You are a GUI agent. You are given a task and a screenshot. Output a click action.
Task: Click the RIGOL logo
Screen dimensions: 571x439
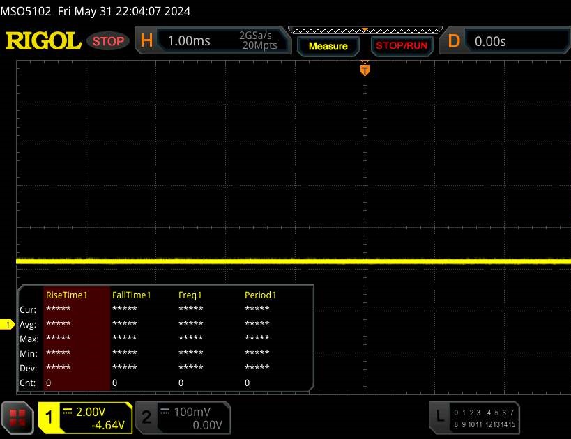pyautogui.click(x=43, y=41)
